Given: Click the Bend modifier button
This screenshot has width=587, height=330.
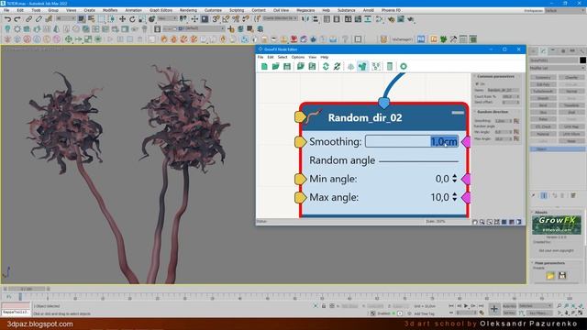Looking at the screenshot, I should pyautogui.click(x=543, y=105).
